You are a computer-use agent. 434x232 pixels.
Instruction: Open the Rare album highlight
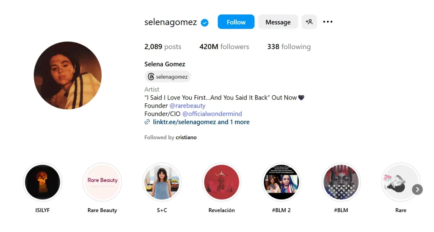click(x=401, y=182)
